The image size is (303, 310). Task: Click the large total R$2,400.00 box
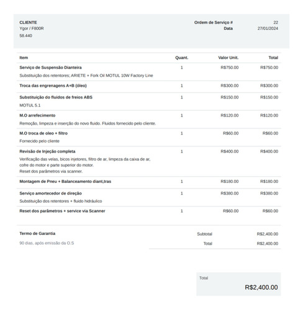(x=238, y=284)
